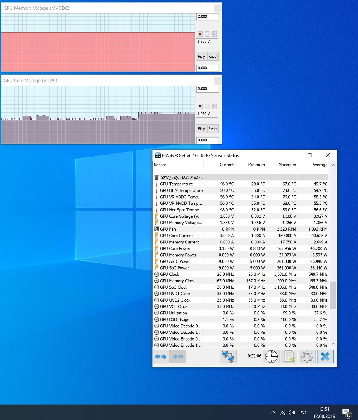Click the red swatch in MVDDC graph
Screen dimensions: 358x420
coord(200,34)
